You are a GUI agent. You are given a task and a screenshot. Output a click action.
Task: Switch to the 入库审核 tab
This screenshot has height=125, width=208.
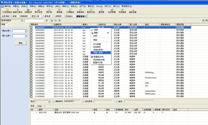point(58,16)
